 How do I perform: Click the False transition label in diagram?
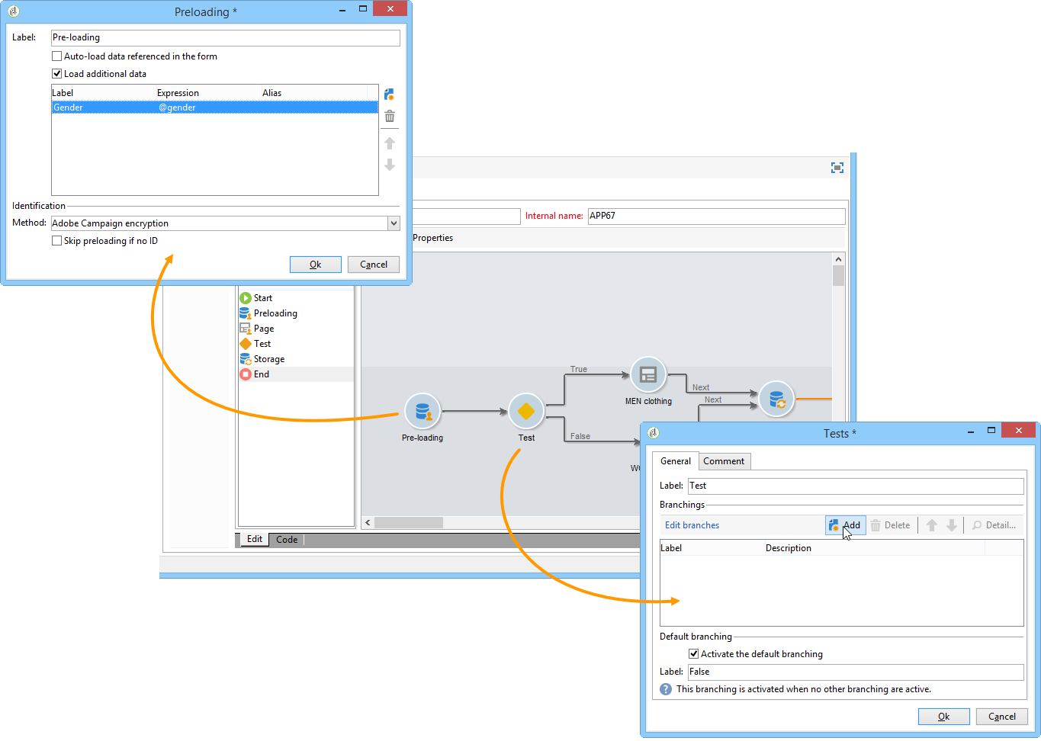[580, 437]
